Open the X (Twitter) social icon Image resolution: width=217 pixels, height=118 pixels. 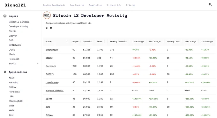47,28
